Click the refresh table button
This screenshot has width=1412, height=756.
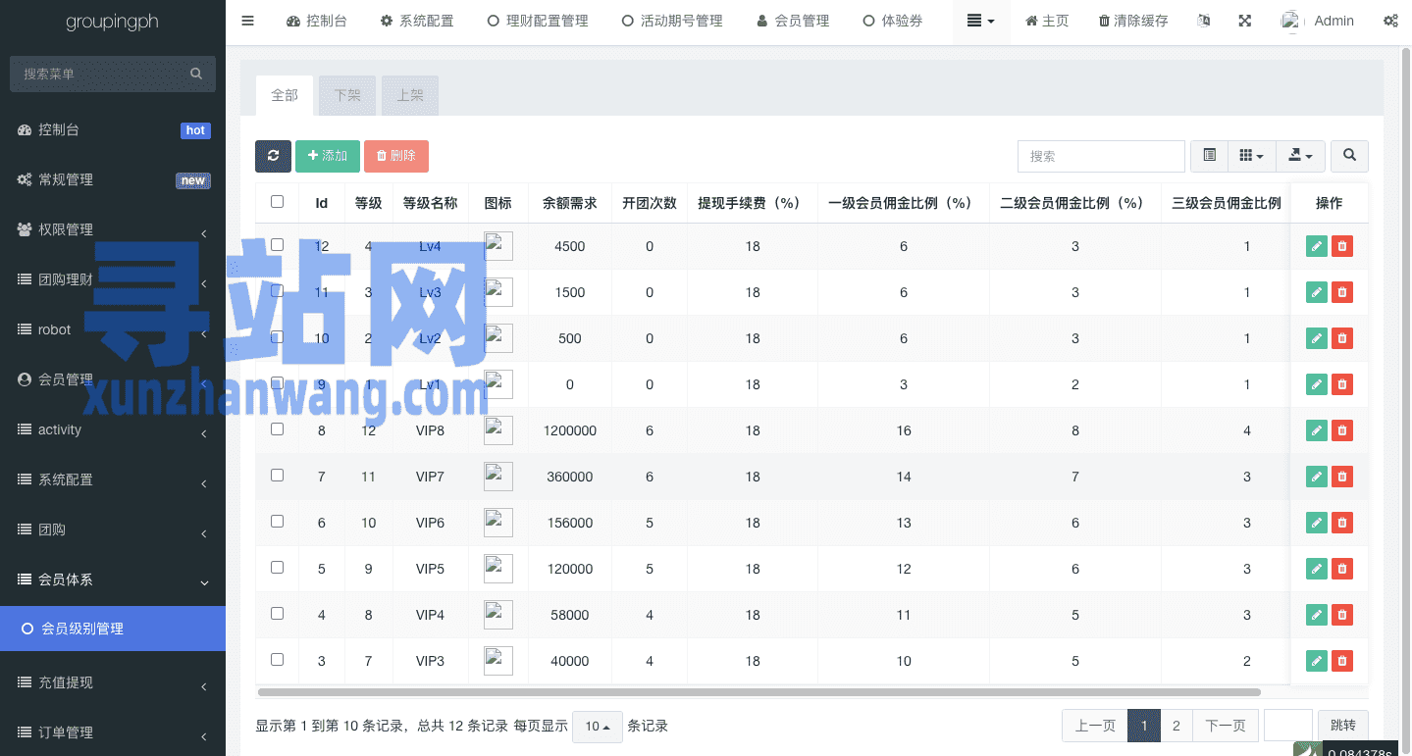[x=273, y=156]
